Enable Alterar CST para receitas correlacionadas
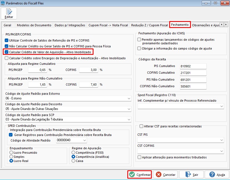 pos(141,126)
